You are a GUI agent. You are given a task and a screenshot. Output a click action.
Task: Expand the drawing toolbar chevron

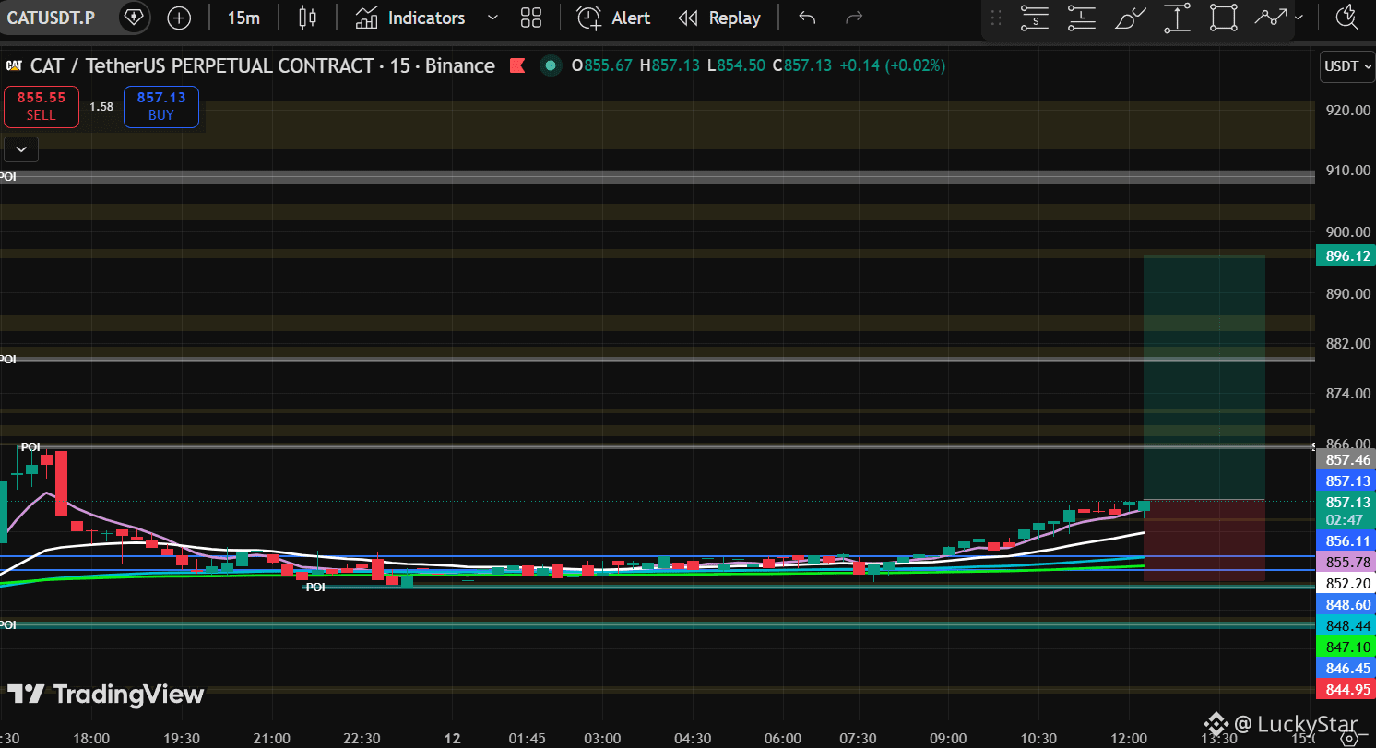coord(1299,18)
